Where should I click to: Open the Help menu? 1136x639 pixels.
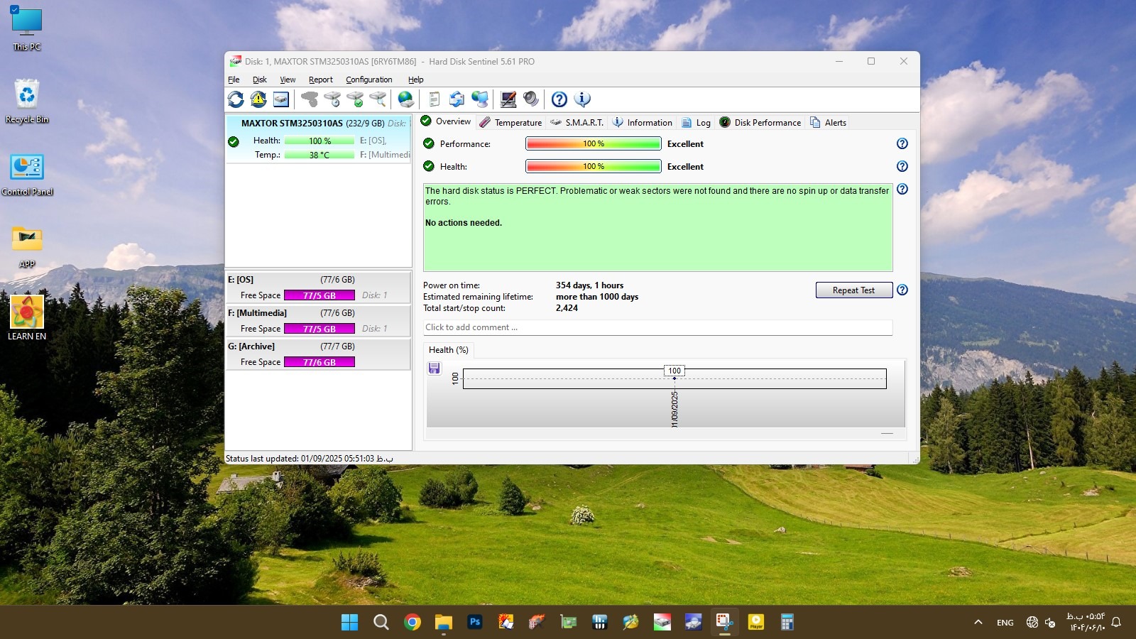415,80
